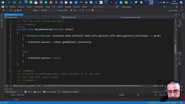Click the horizontal scrollbar of the code editor

click(93, 86)
